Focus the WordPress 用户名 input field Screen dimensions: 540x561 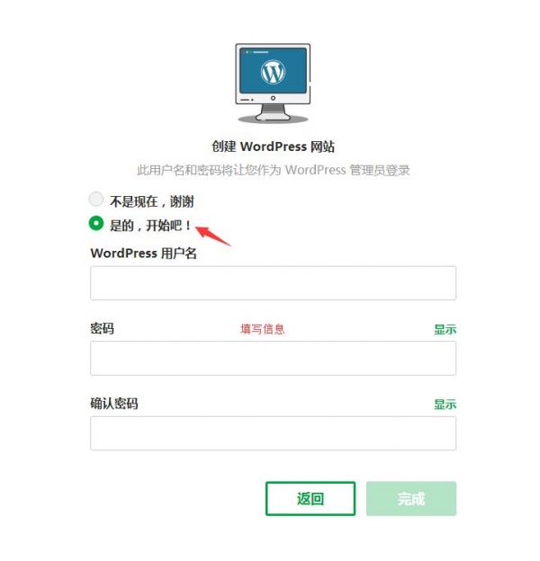tap(273, 283)
